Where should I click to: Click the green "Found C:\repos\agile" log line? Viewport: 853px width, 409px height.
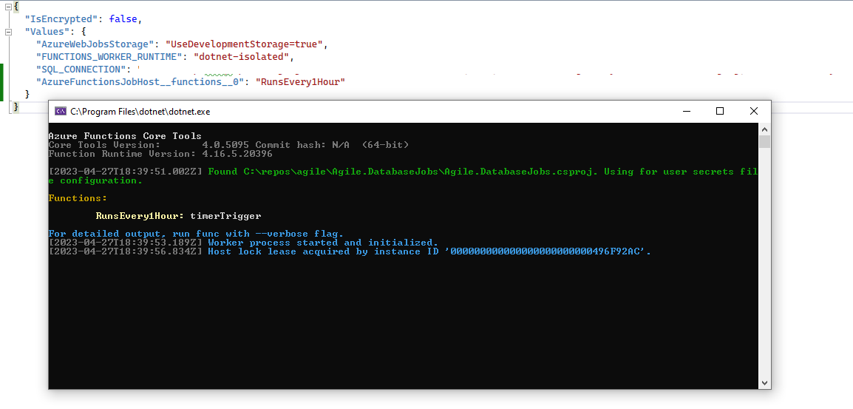pyautogui.click(x=403, y=176)
